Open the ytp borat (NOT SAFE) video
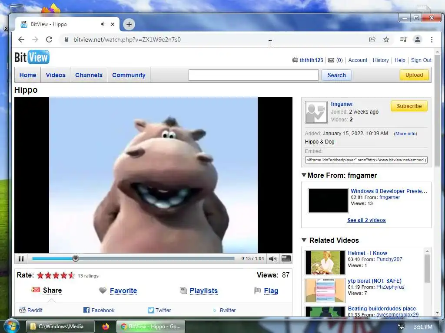 pyautogui.click(x=375, y=281)
